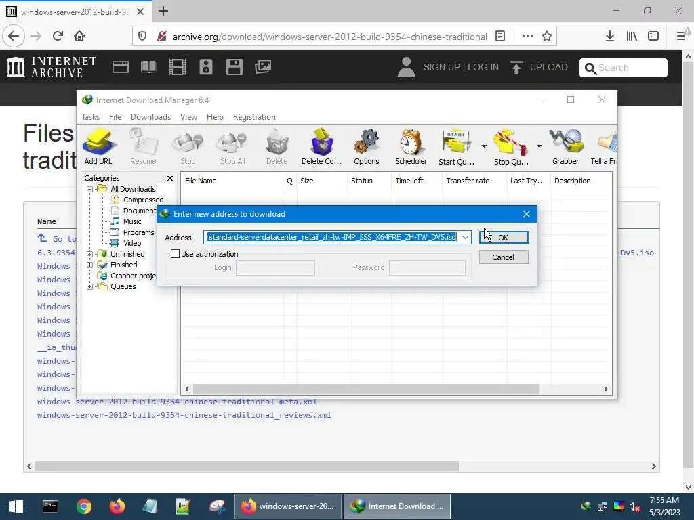This screenshot has width=694, height=520.
Task: Click the UPLOAD link
Action: tap(539, 67)
